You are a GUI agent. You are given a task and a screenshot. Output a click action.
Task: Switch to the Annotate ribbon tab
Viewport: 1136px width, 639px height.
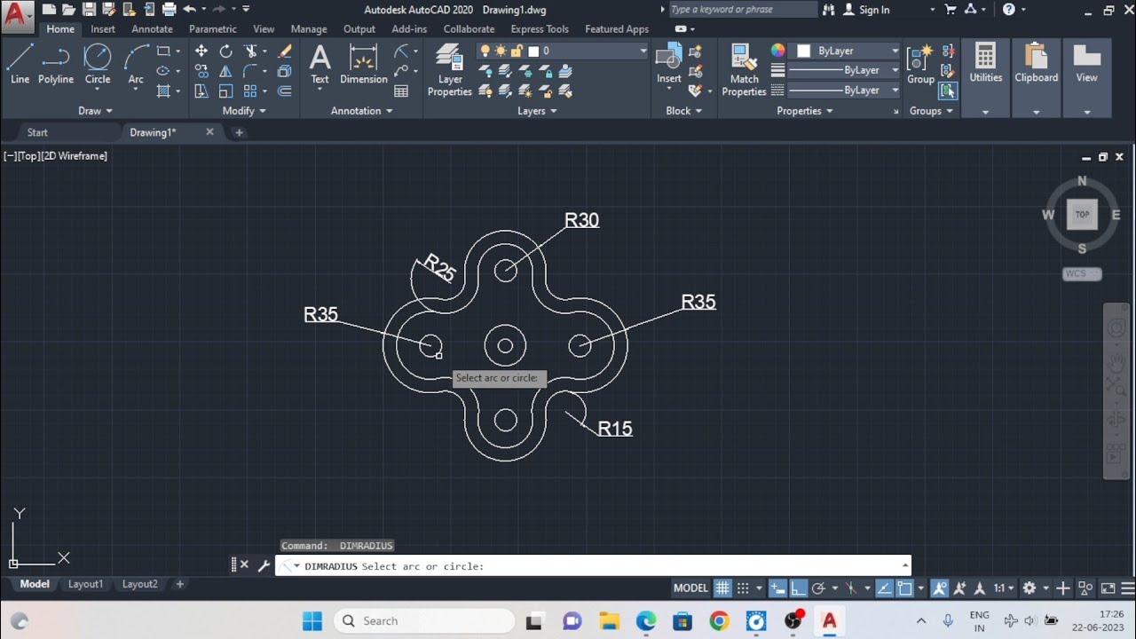(x=152, y=29)
